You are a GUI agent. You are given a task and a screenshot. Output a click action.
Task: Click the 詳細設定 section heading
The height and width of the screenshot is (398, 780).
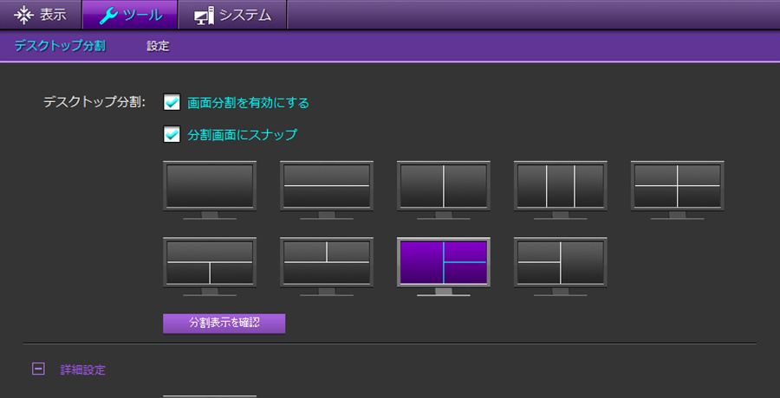pos(83,369)
